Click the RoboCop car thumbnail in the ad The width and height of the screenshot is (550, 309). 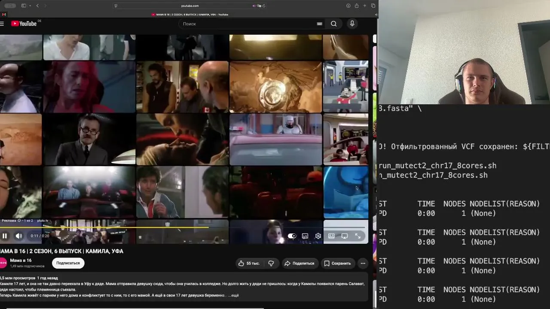(275, 139)
